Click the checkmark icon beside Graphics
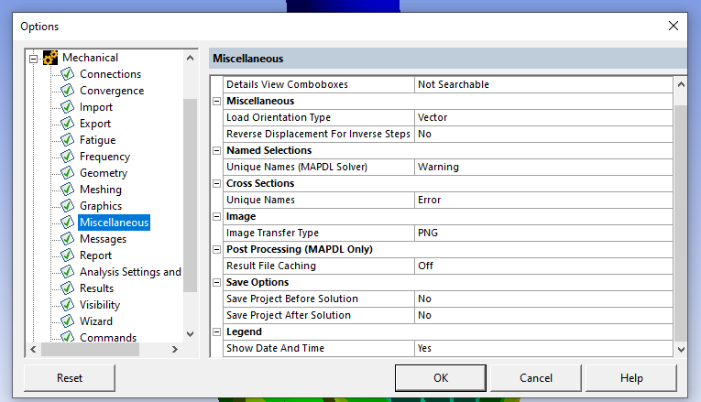Viewport: 701px width, 402px height. [67, 206]
